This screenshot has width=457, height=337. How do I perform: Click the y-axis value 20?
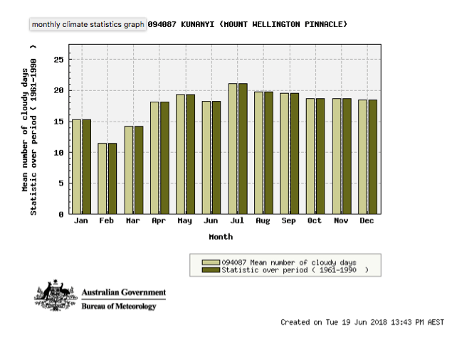[58, 90]
